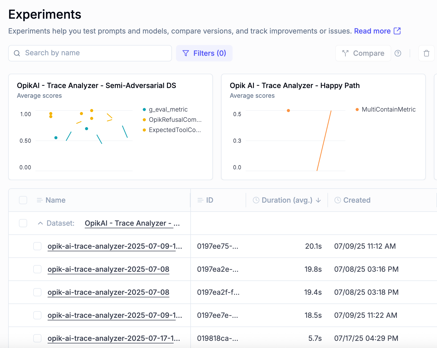Open the help question mark icon
The image size is (437, 348).
398,53
